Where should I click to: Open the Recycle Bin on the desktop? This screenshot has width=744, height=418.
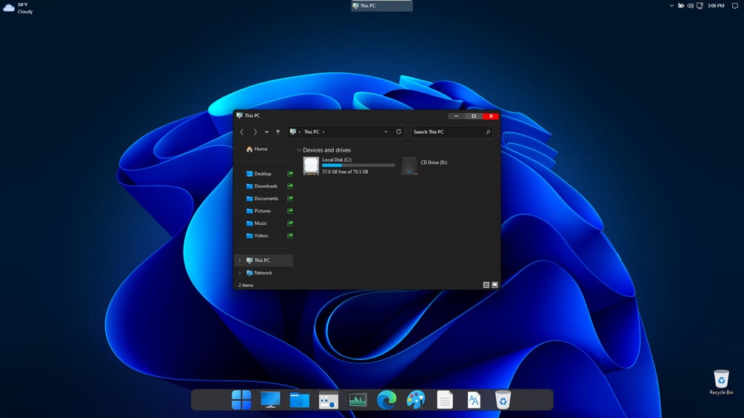(x=721, y=382)
